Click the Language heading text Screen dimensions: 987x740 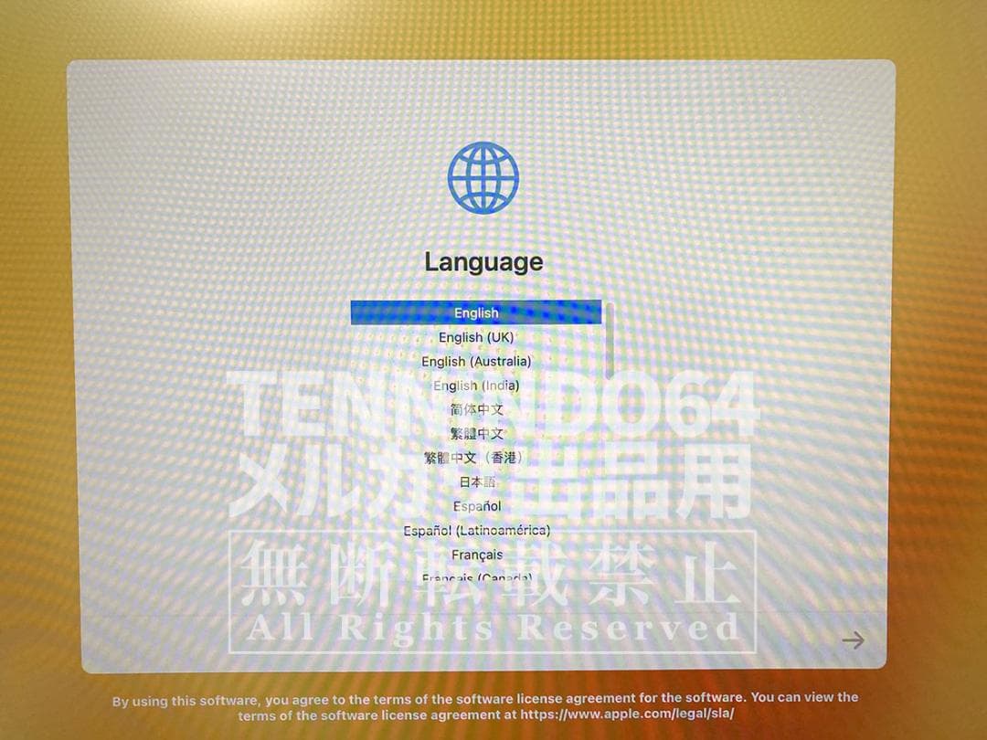point(483,262)
